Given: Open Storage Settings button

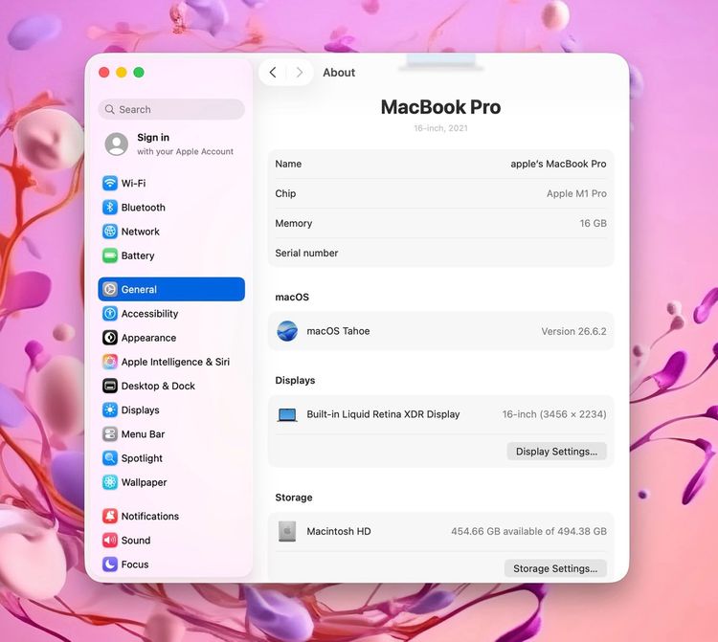Looking at the screenshot, I should click(x=555, y=568).
